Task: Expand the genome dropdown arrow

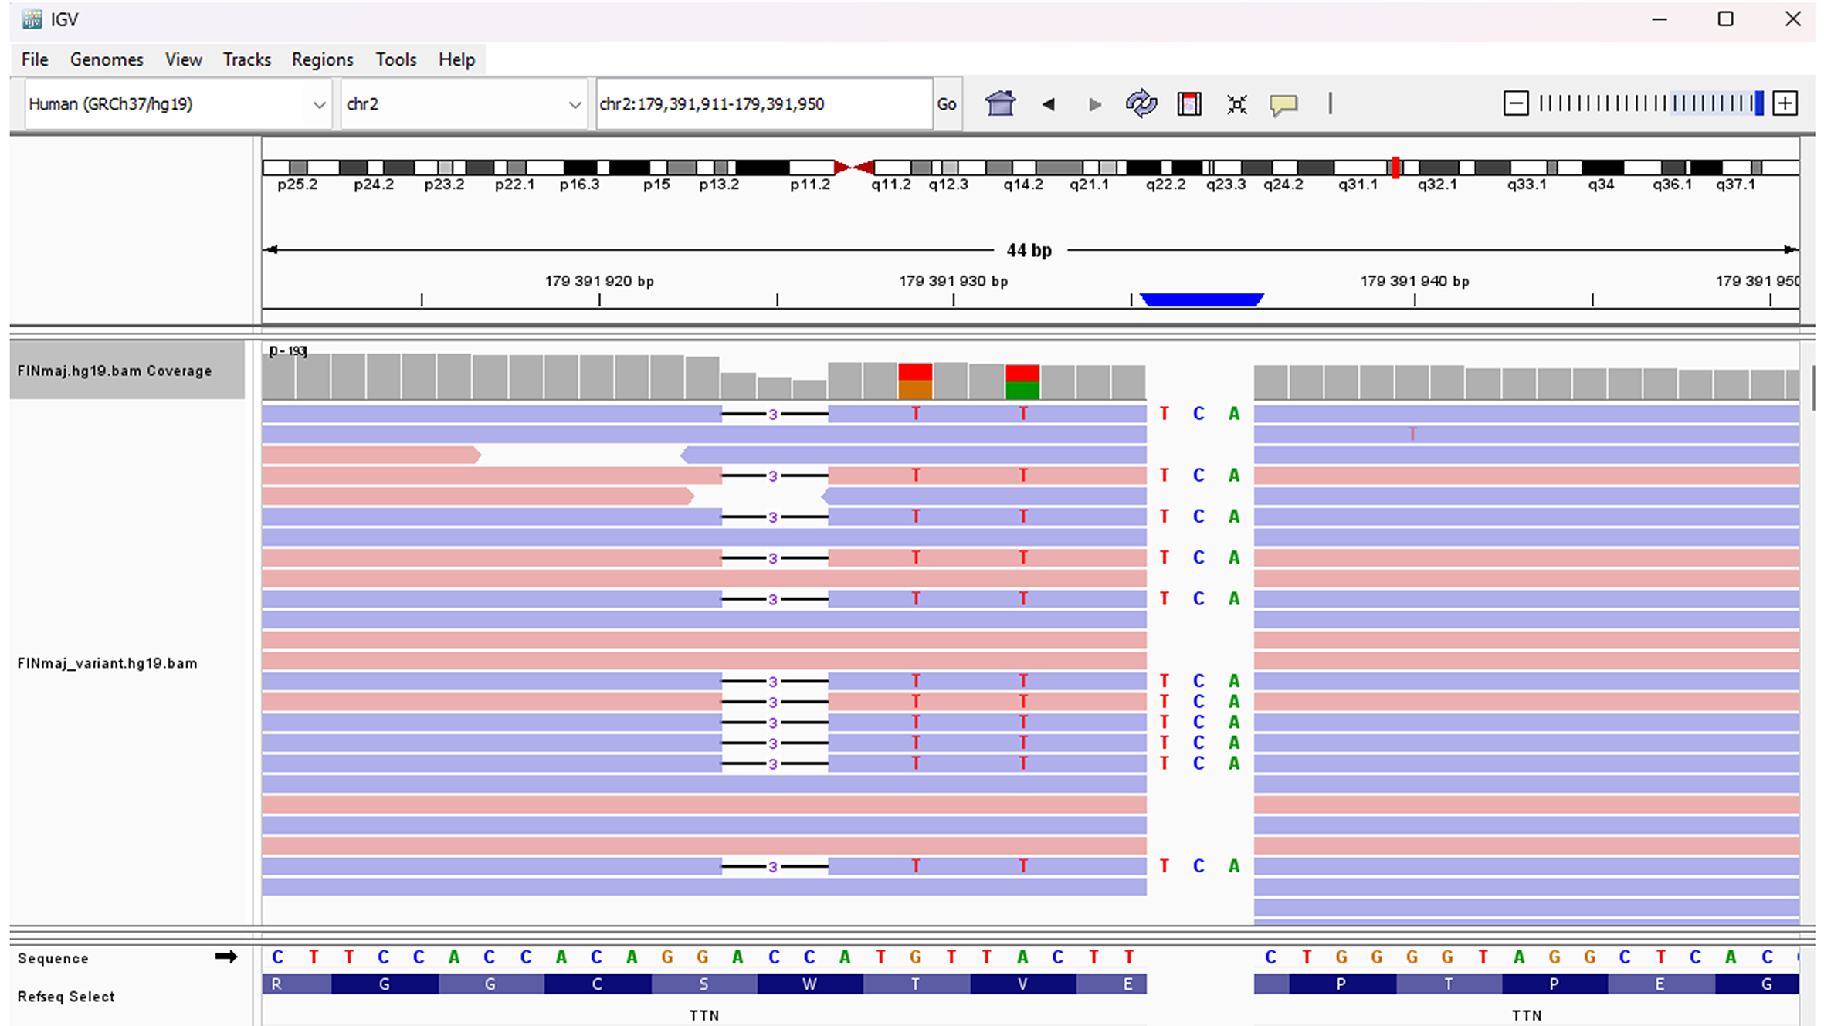Action: pos(319,103)
